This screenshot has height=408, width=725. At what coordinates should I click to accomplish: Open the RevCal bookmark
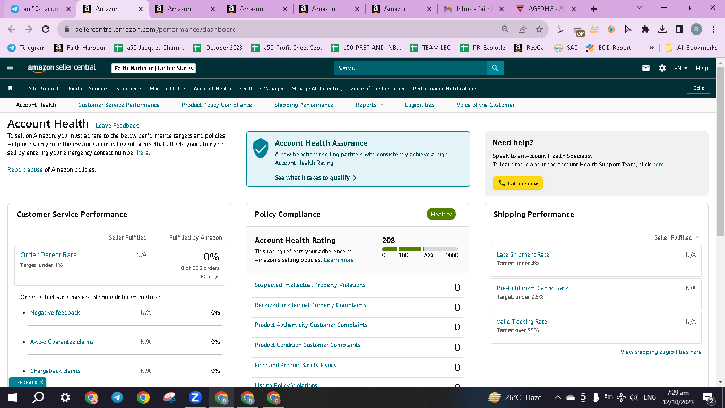[x=530, y=47]
